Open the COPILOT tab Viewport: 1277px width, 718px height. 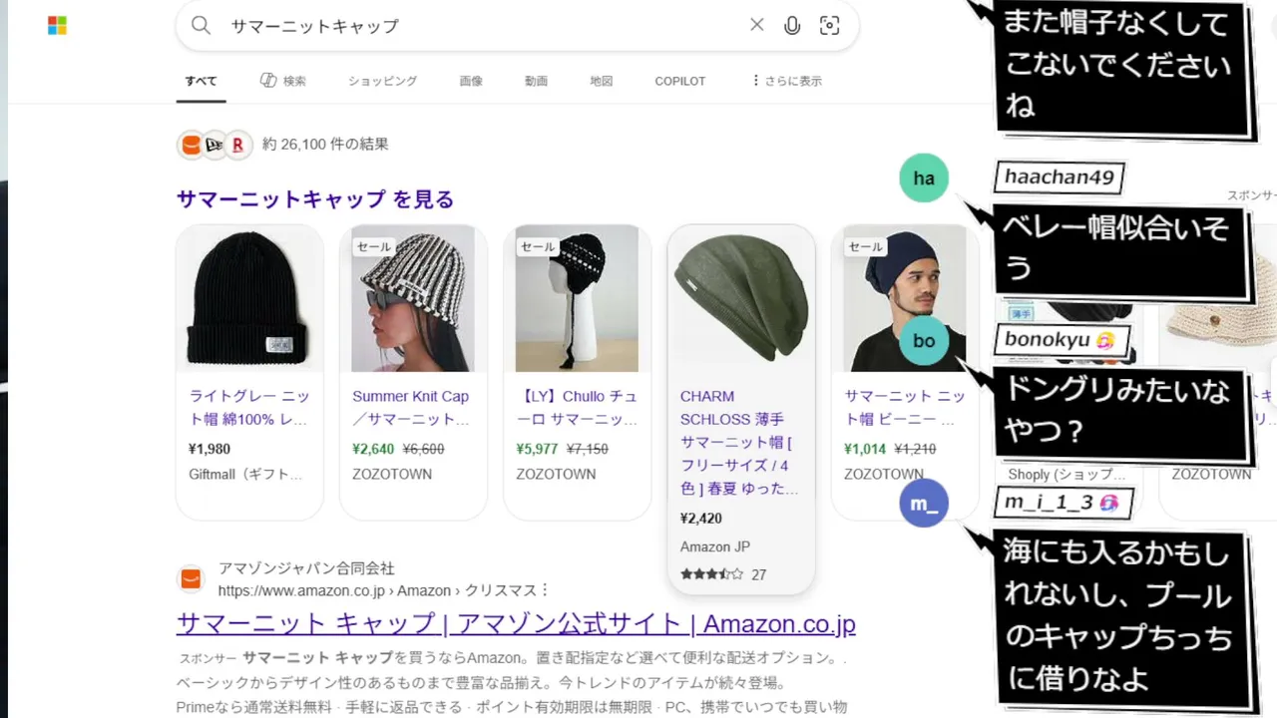point(680,81)
